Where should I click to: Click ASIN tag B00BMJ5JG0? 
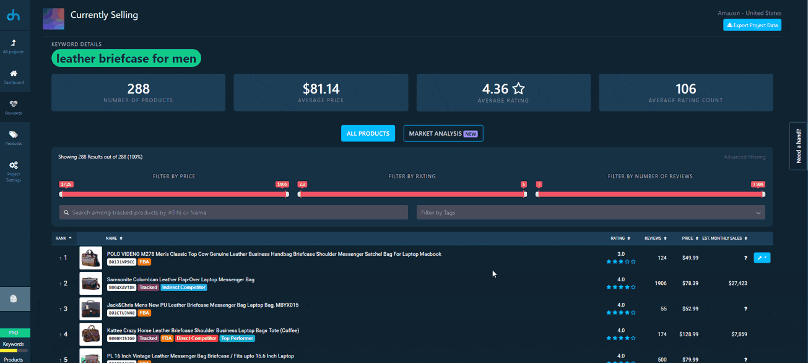(x=121, y=338)
